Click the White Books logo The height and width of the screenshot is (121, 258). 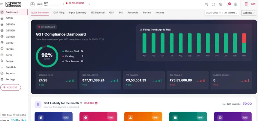13,4
